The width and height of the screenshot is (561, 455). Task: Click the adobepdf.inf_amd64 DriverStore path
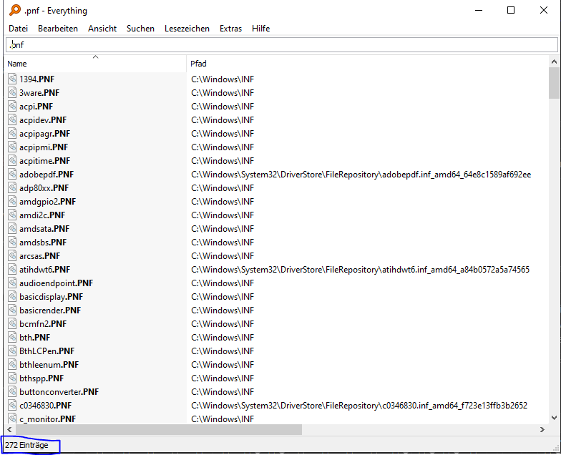click(361, 175)
